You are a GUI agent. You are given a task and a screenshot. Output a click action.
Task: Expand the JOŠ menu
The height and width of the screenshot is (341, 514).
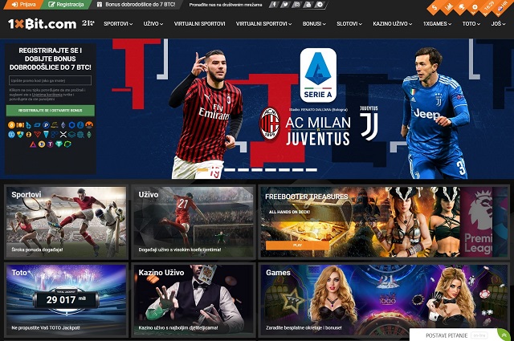click(498, 23)
